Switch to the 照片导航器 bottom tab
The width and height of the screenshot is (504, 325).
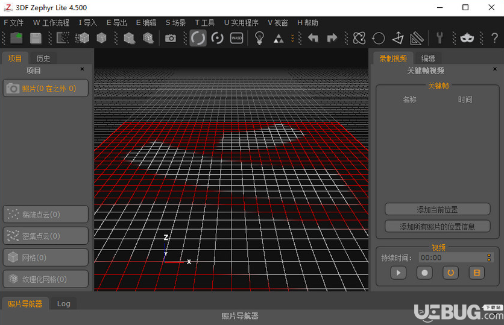(25, 304)
